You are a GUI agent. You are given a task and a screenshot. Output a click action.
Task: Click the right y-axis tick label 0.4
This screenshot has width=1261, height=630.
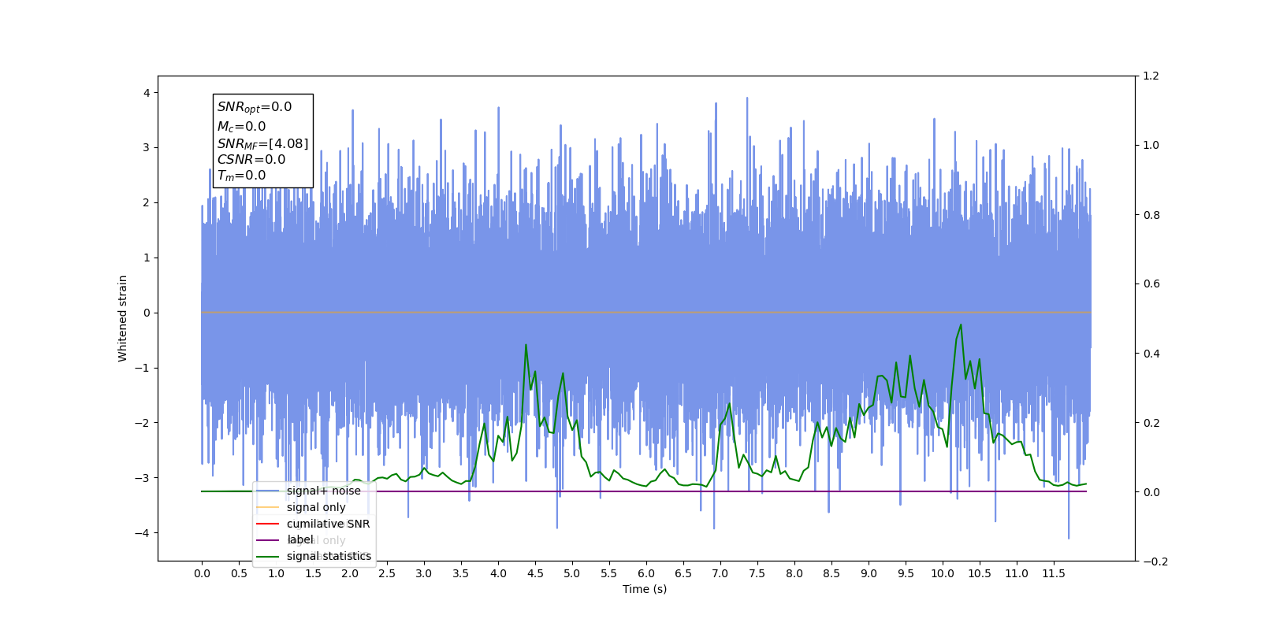click(1151, 354)
